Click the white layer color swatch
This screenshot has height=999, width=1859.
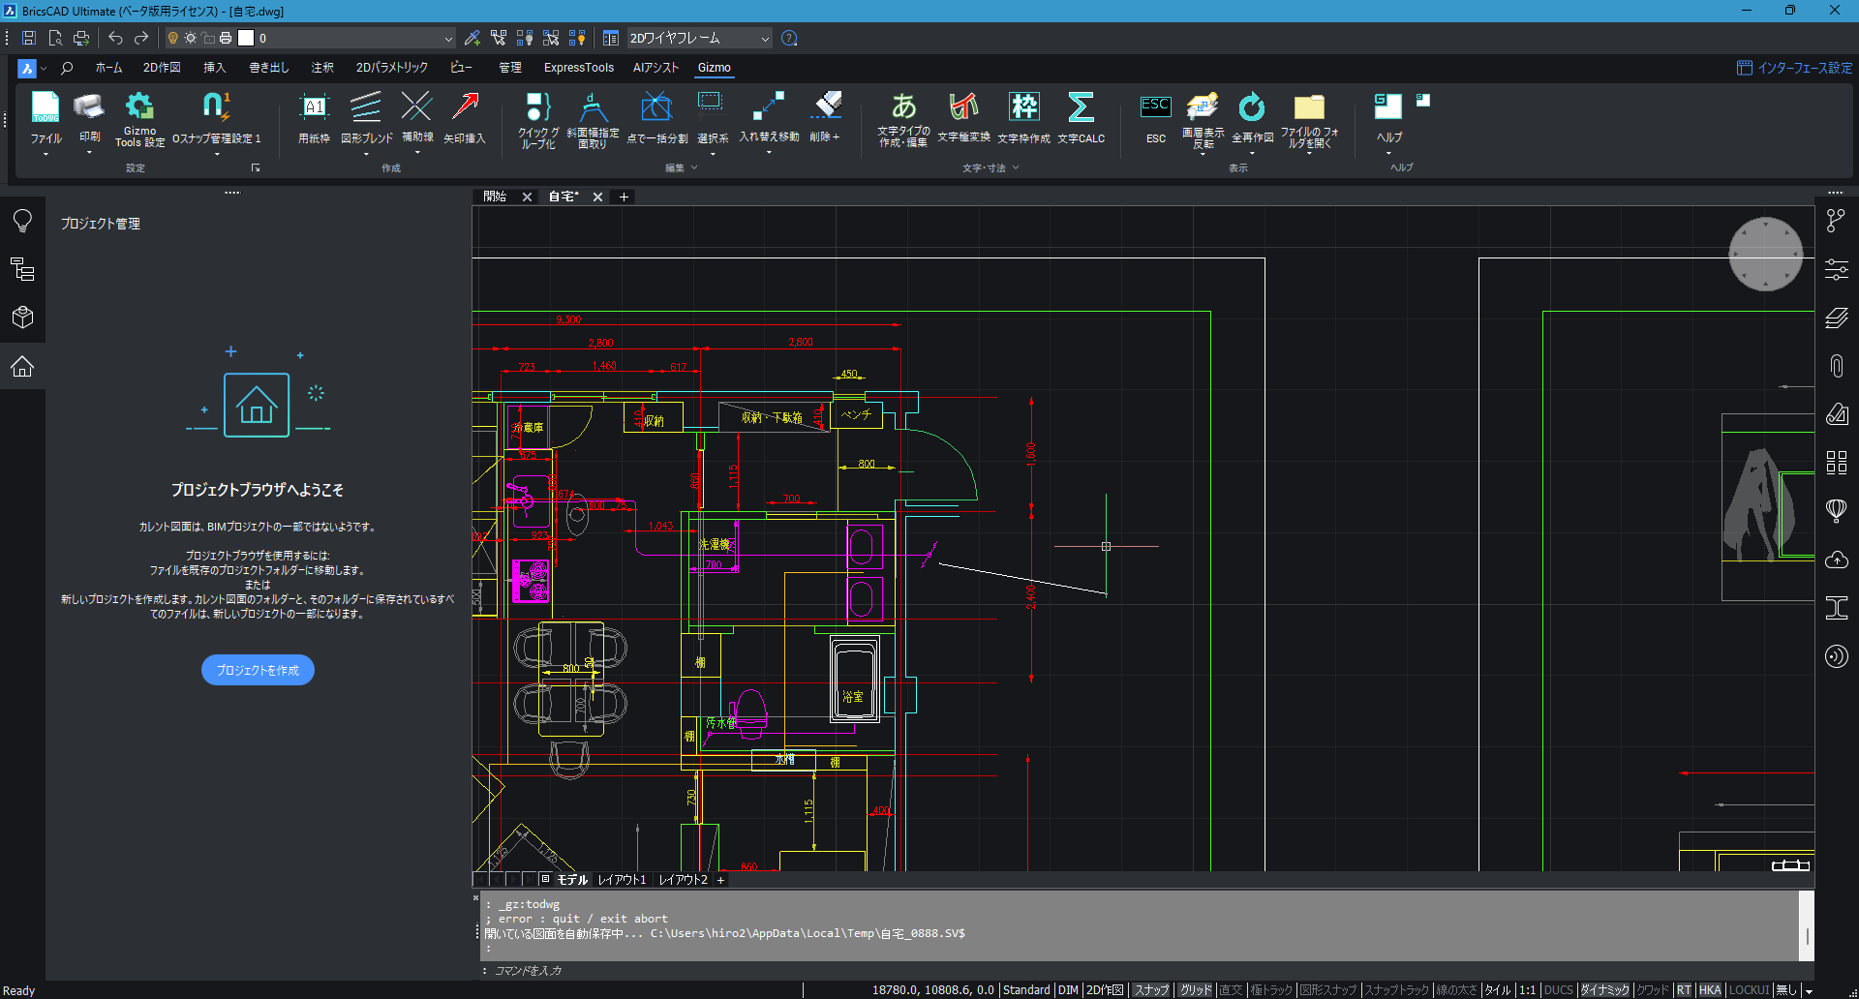tap(246, 39)
